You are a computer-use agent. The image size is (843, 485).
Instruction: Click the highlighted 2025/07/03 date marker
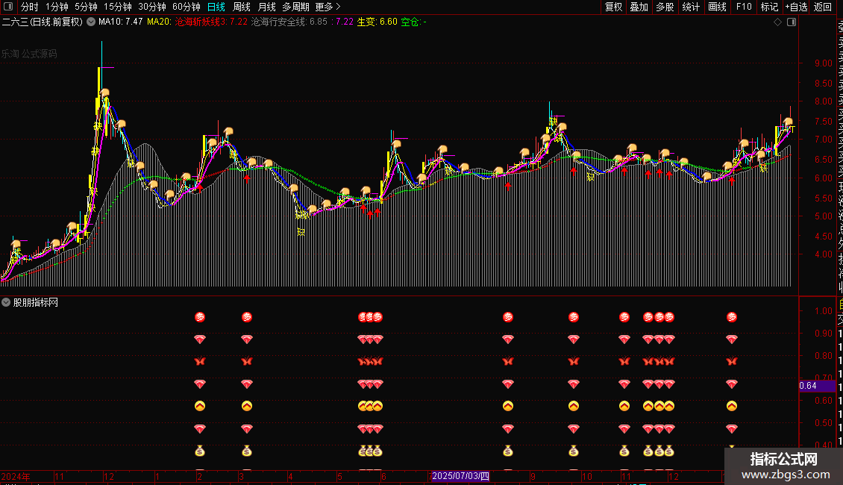click(460, 476)
